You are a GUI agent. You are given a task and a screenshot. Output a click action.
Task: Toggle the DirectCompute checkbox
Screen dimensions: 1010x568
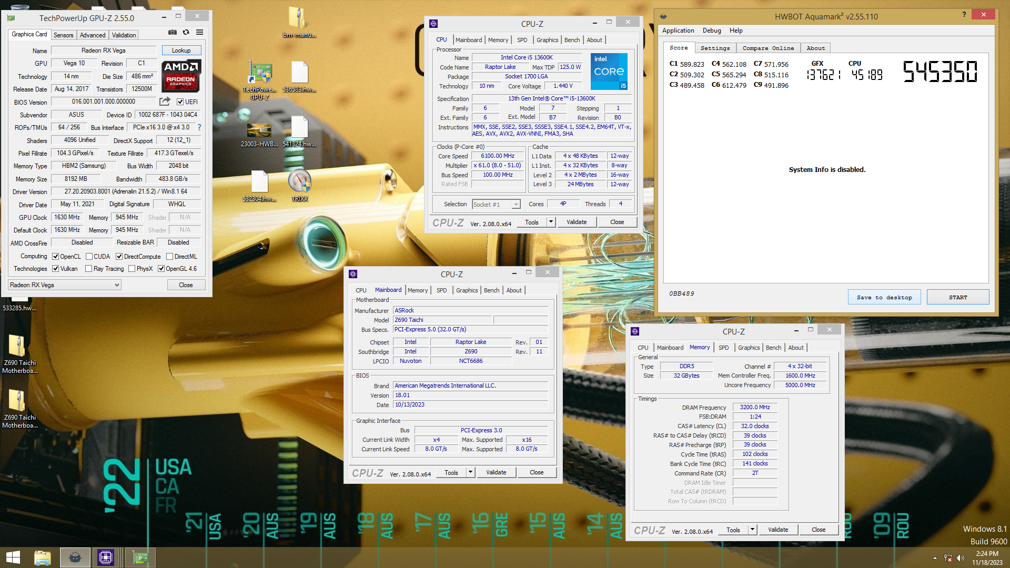[x=119, y=257]
